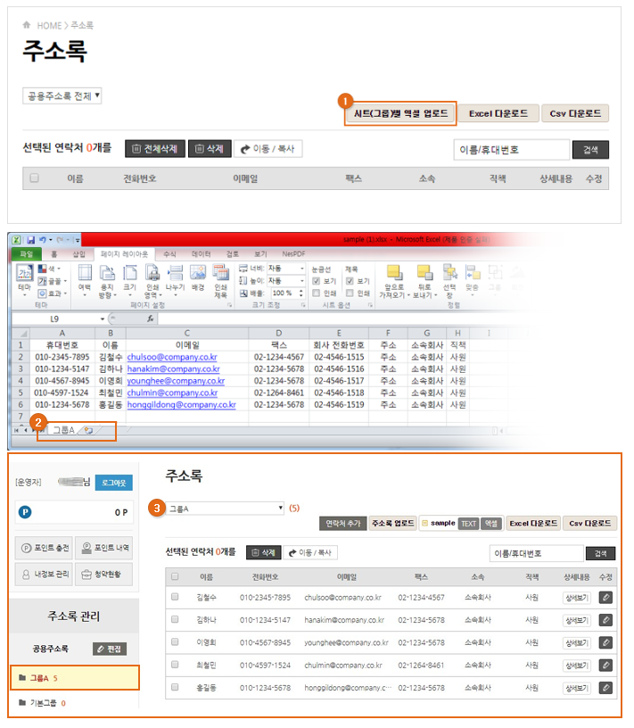Tick the select-all checkbox in top table header
Screen dimensions: 634x728
coord(35,178)
